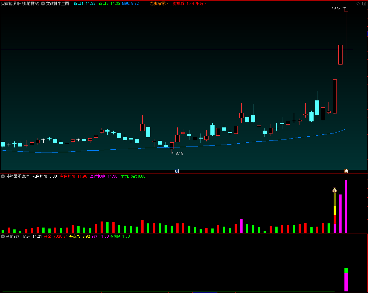Viewport: 368px width, 293px height.
Task: Expand the 突破擒牛主图 indicator dropdown arrow
Action: pyautogui.click(x=43, y=3)
